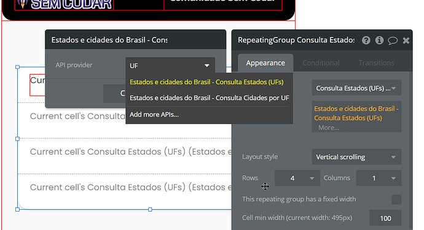Screen dimensions: 424x230
Task: Select the third Current cell's Consulta Estados text
Action: pyautogui.click(x=131, y=151)
